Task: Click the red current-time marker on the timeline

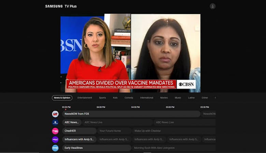Action: [65, 109]
